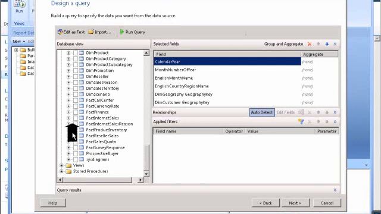Image resolution: width=381 pixels, height=214 pixels.
Task: Select the EnglishMonthName field row
Action: coord(227,78)
